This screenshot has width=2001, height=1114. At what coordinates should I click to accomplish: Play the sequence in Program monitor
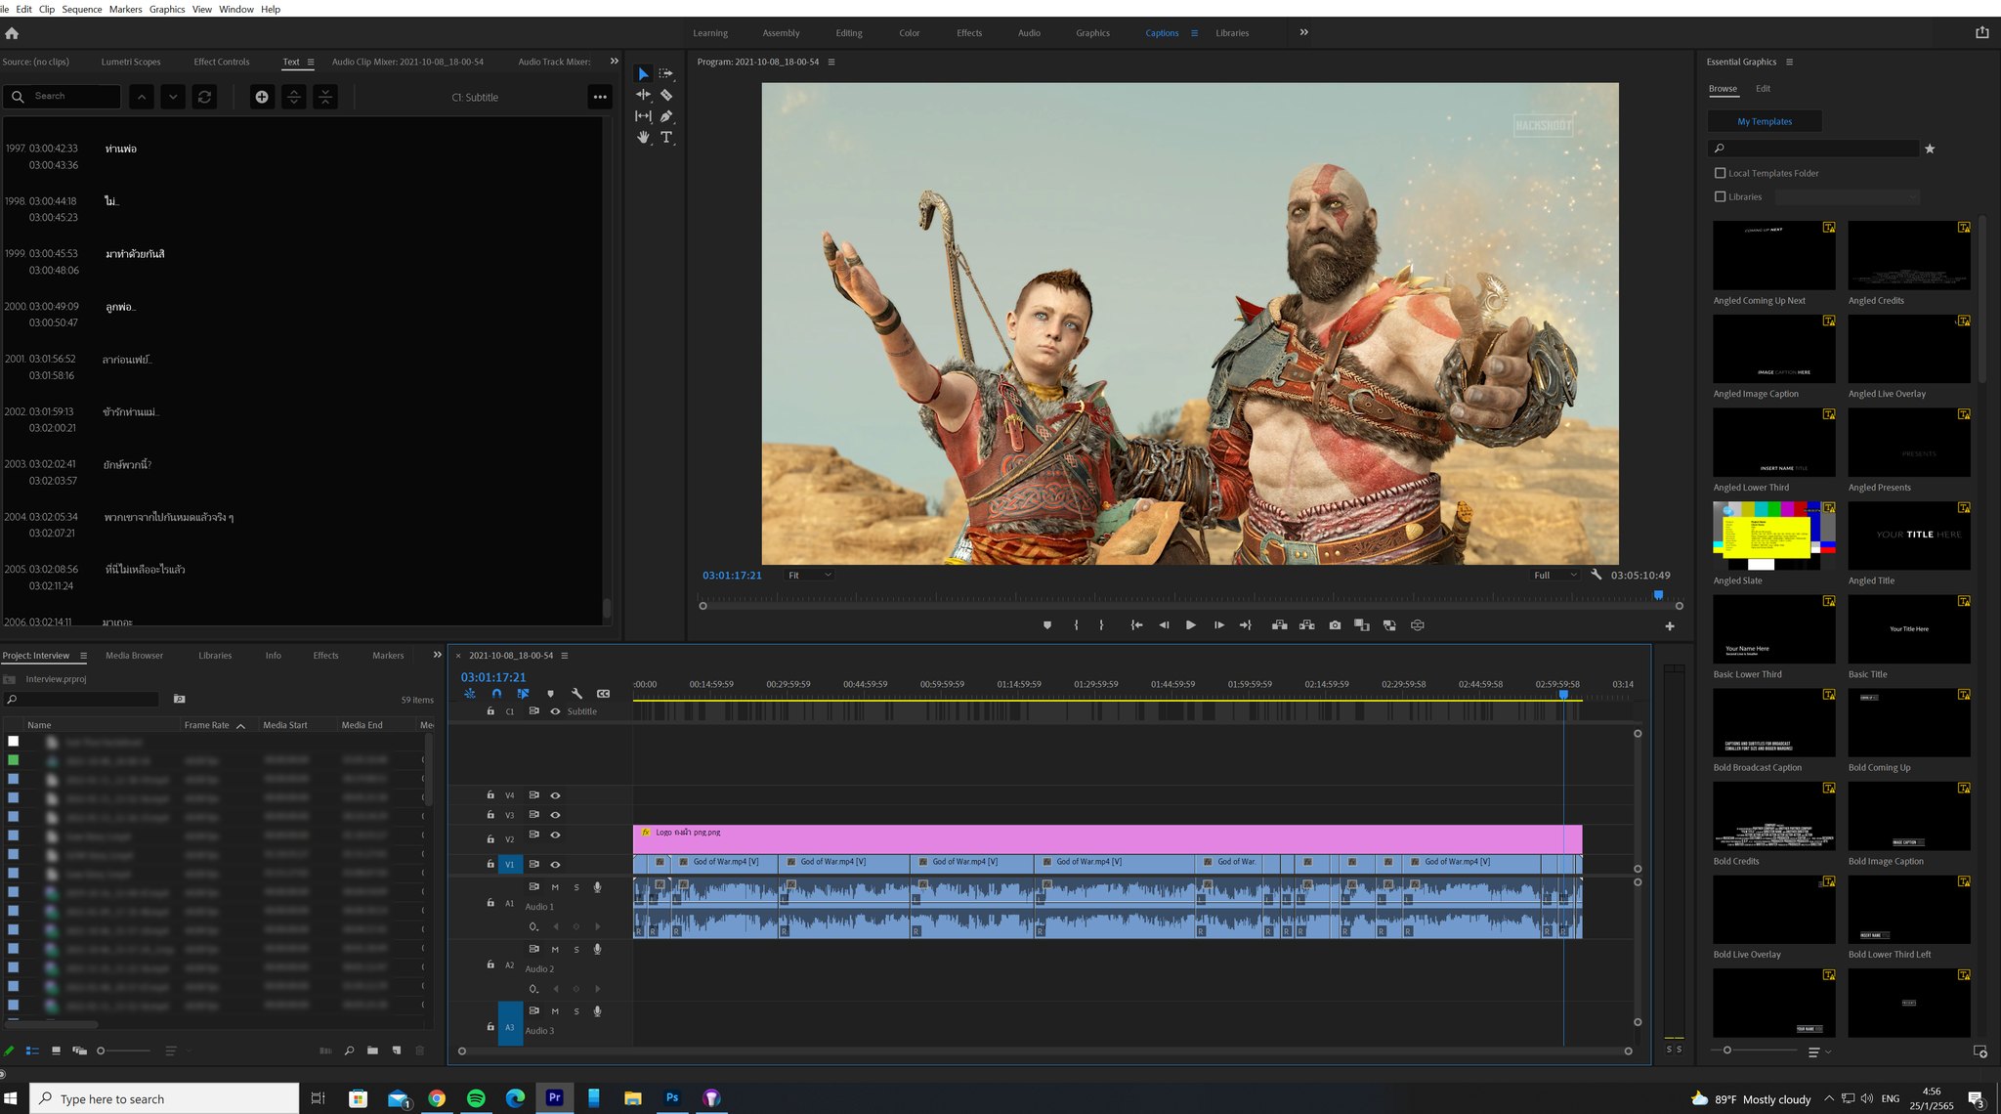1190,625
